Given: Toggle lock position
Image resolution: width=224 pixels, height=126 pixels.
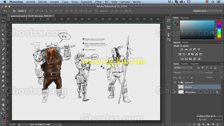Looking at the screenshot, I should [x=188, y=78].
